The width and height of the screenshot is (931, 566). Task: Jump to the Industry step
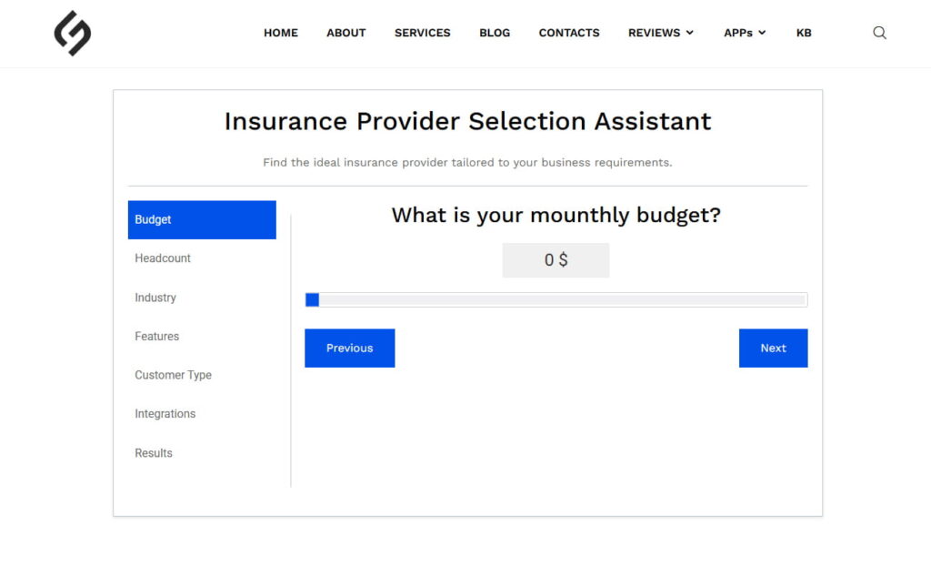click(x=155, y=298)
